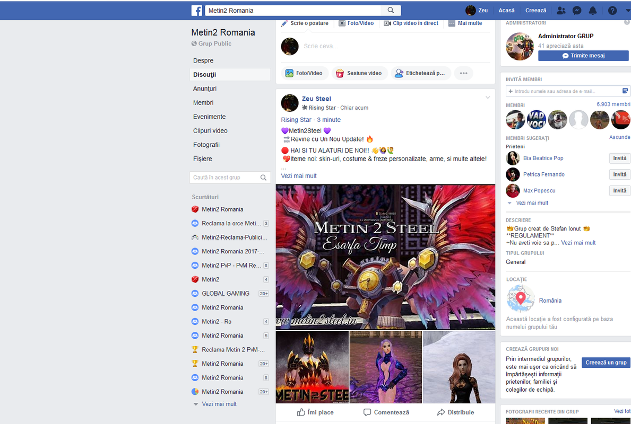631x424 pixels.
Task: Open the Facebook logo home icon
Action: pos(197,11)
